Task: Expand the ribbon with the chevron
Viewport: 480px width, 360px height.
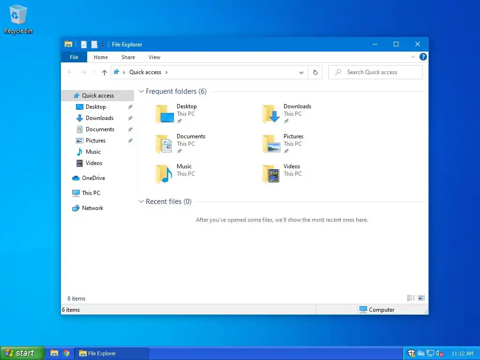Action: point(412,57)
